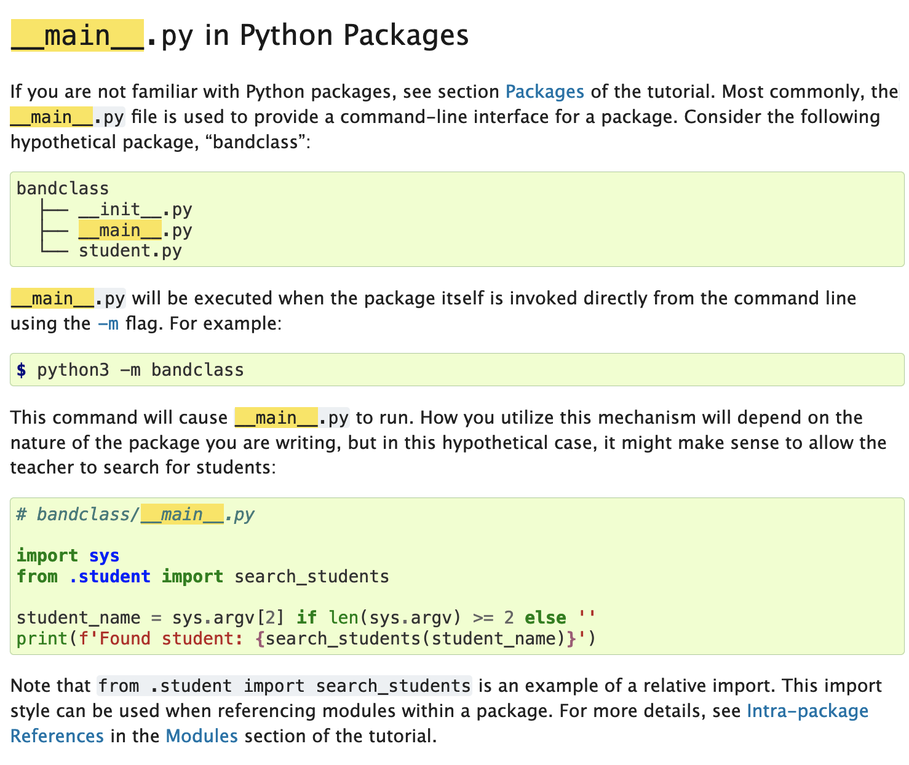909x765 pixels.
Task: Click the "student_name = sys.argv[2]" code line
Action: pyautogui.click(x=306, y=617)
